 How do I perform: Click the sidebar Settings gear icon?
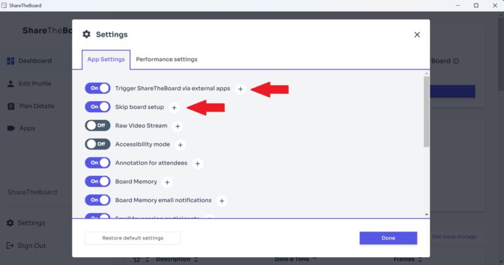coord(10,223)
